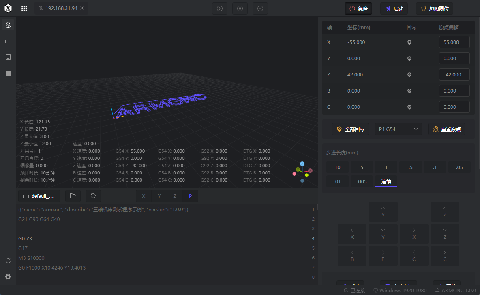Edit the X origin offset field 55.000
480x295 pixels.
click(454, 42)
